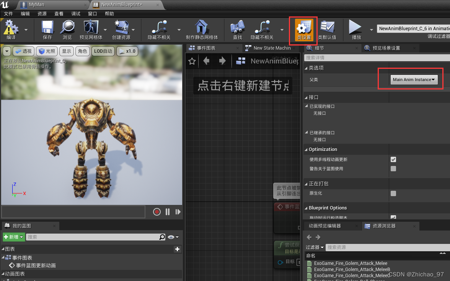This screenshot has width=450, height=281.
Task: Select ExoGame_Fire_Golem_Attack_MeleeB asset
Action: (352, 270)
